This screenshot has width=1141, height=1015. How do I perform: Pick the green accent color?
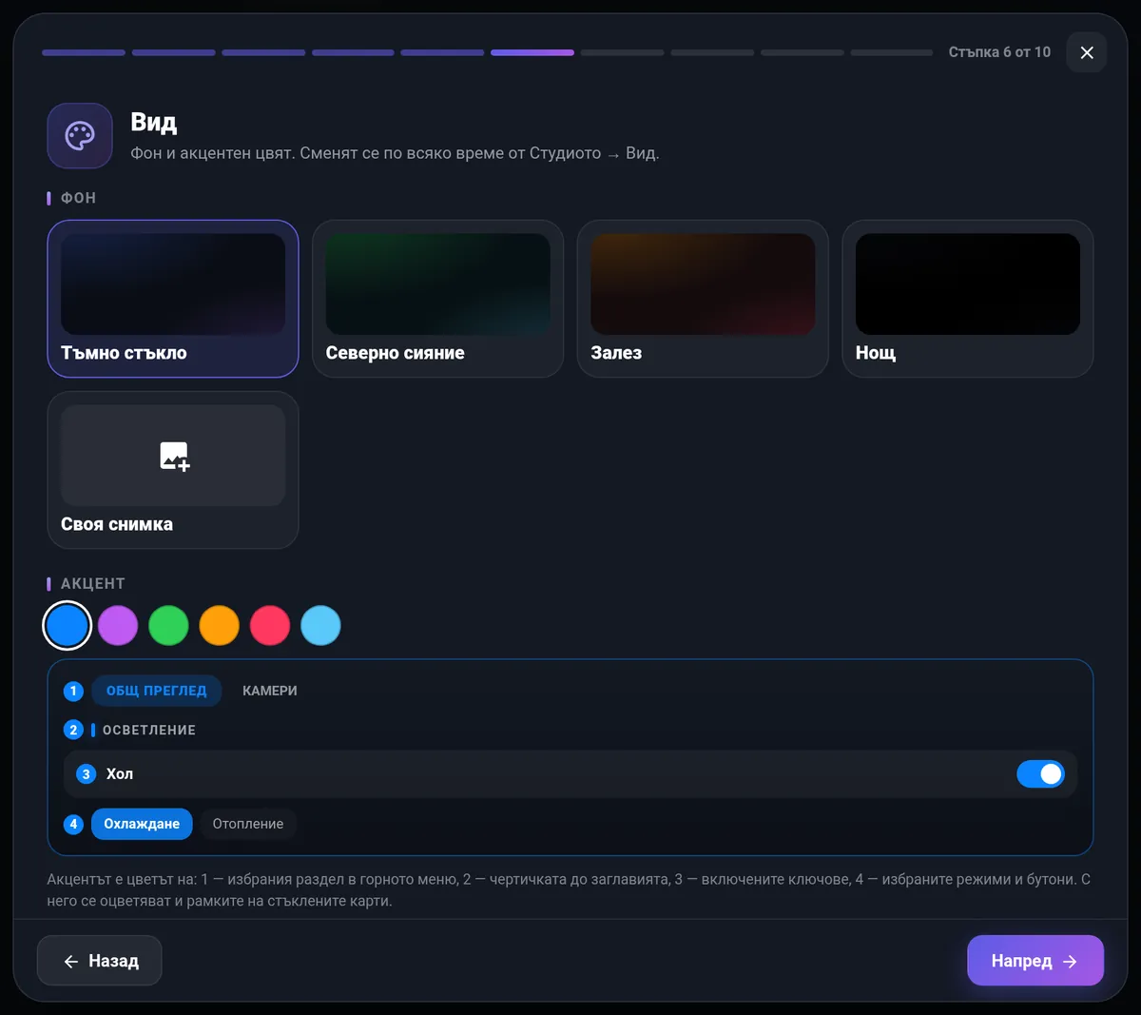(168, 626)
